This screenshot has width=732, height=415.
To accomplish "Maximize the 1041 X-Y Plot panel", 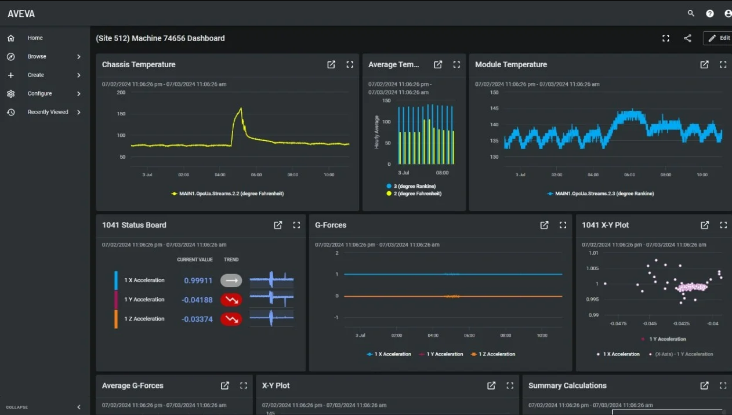I will coord(723,225).
